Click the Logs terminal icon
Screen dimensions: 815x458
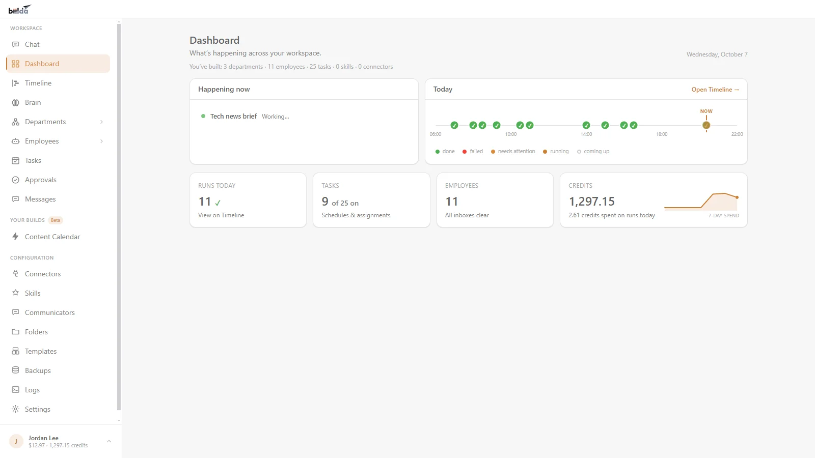click(x=16, y=390)
